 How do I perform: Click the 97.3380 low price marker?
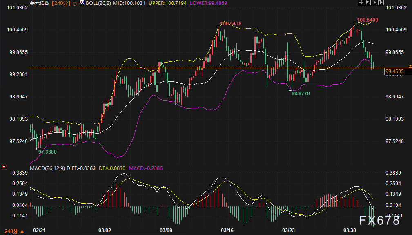[x=47, y=152]
